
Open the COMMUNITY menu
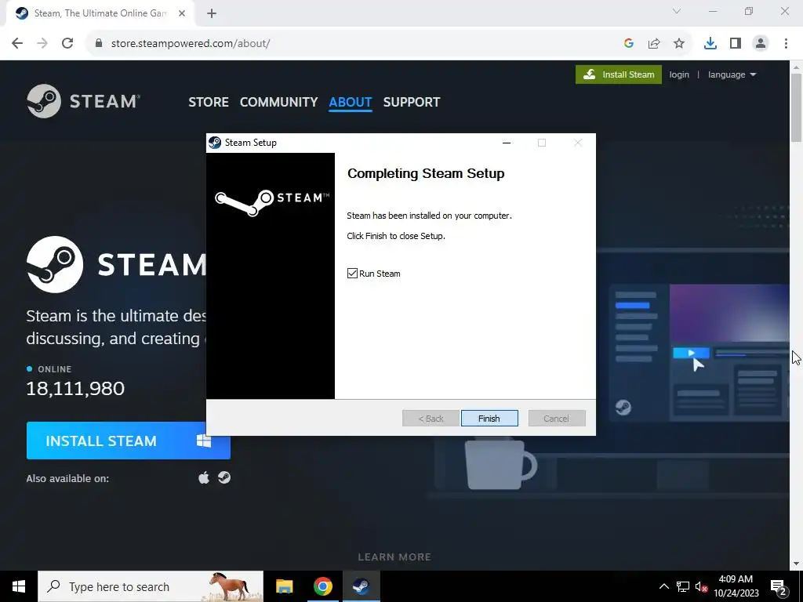click(278, 102)
